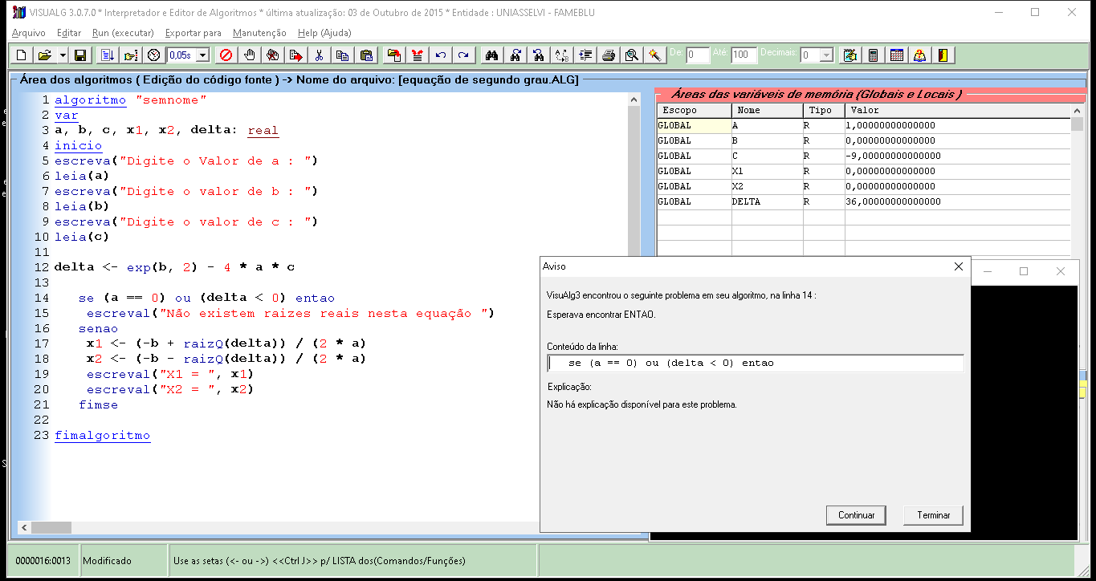This screenshot has width=1096, height=581.
Task: Save the algorithm with the floppy disk icon
Action: 79,55
